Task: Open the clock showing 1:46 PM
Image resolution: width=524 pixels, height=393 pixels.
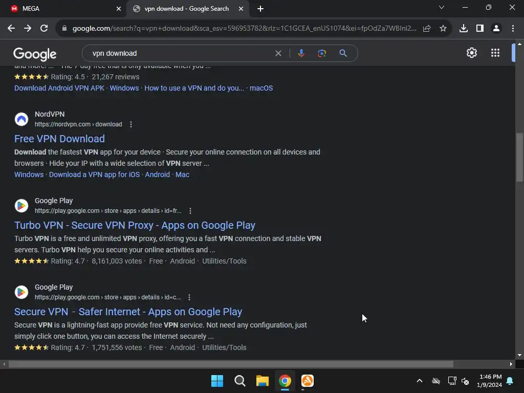Action: pyautogui.click(x=489, y=381)
